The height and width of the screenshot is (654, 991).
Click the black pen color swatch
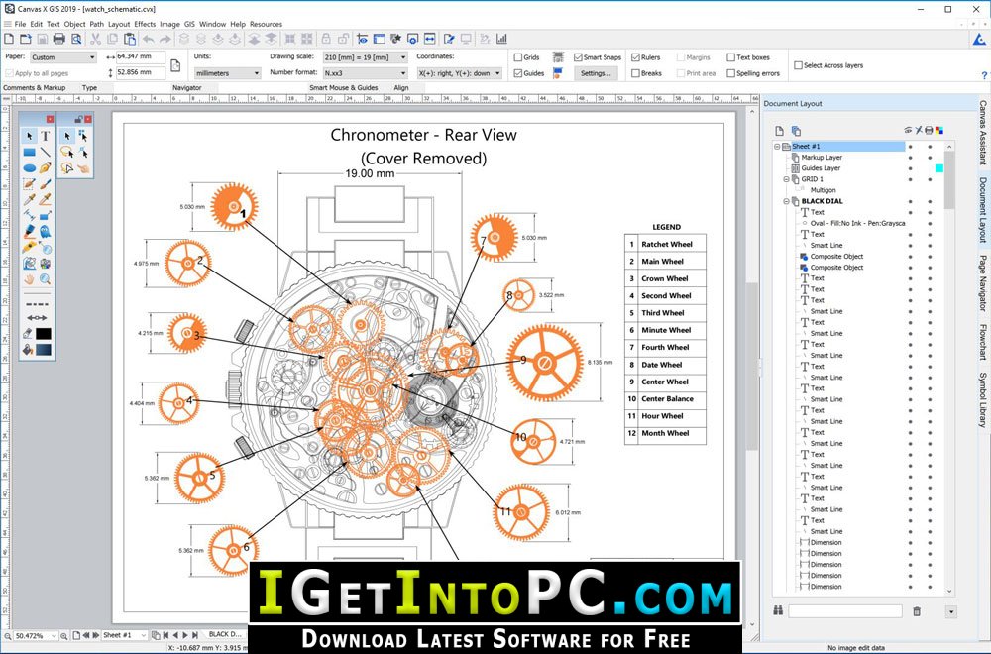(x=44, y=334)
